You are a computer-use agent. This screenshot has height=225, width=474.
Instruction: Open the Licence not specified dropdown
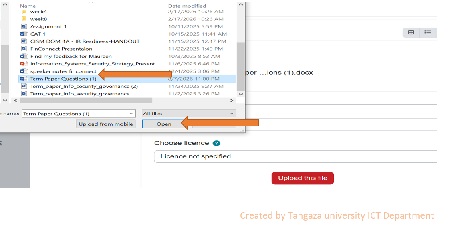click(x=295, y=156)
